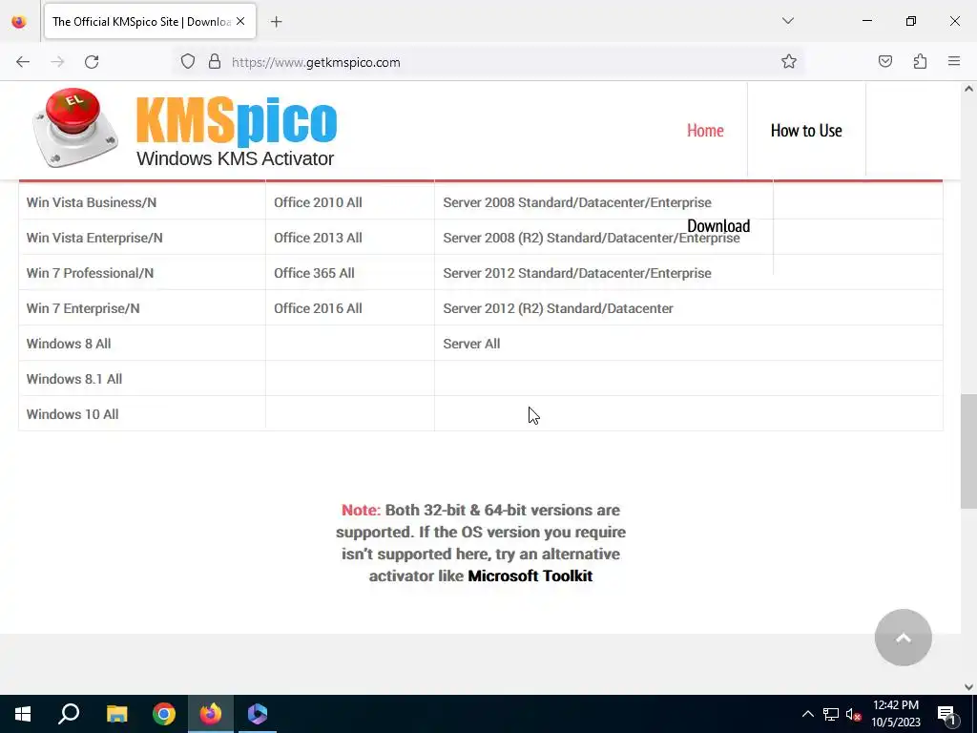Image resolution: width=977 pixels, height=733 pixels.
Task: Open the blue hexagon app in taskbar
Action: tap(258, 714)
